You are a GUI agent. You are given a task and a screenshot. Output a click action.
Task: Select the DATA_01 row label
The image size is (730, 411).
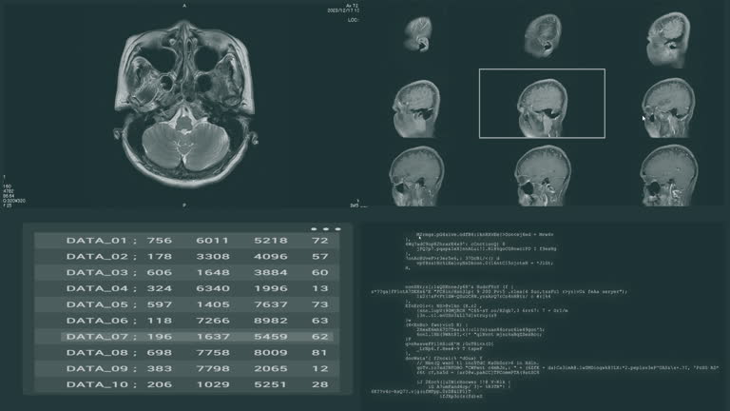(x=96, y=241)
